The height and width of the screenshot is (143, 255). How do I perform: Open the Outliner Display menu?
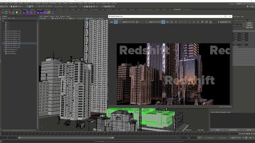point(4,18)
